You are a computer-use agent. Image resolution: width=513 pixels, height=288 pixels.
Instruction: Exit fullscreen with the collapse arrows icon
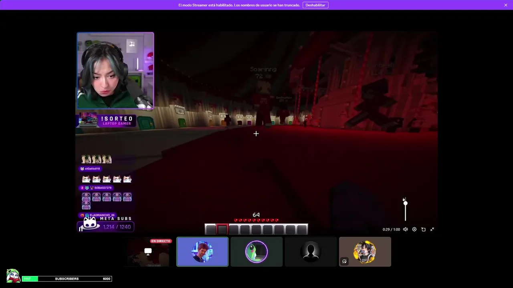pos(432,229)
